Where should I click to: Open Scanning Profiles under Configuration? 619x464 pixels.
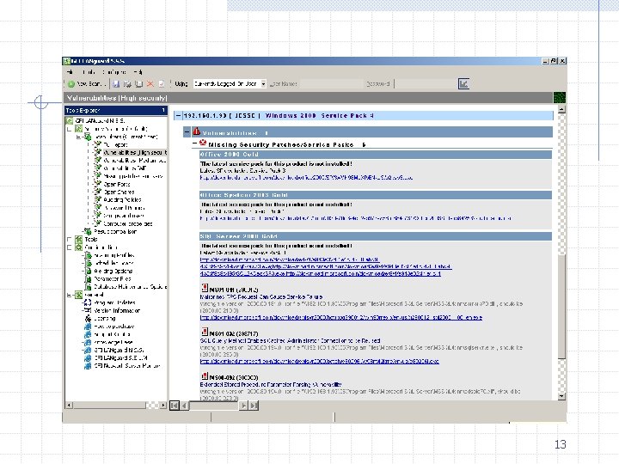(x=114, y=255)
